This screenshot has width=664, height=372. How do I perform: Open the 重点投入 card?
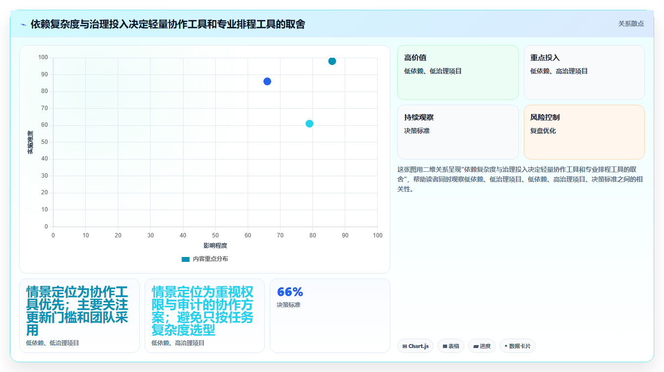(584, 72)
